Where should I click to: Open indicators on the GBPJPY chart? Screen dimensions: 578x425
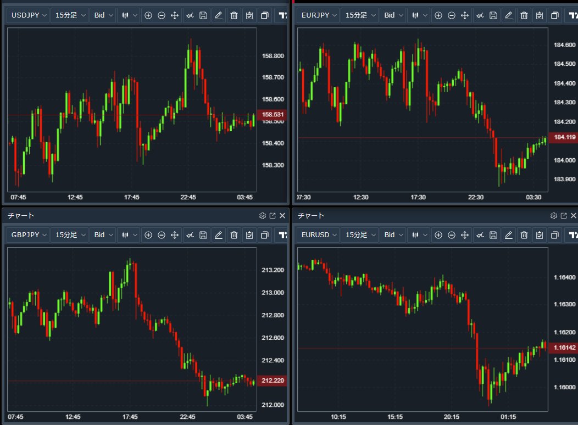[190, 235]
